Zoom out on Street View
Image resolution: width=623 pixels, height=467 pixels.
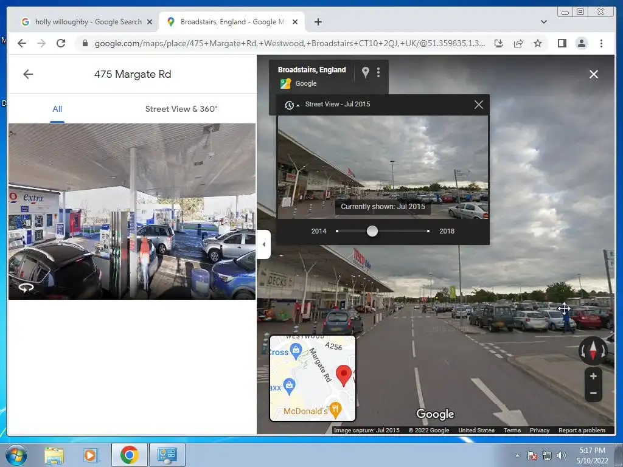(593, 393)
